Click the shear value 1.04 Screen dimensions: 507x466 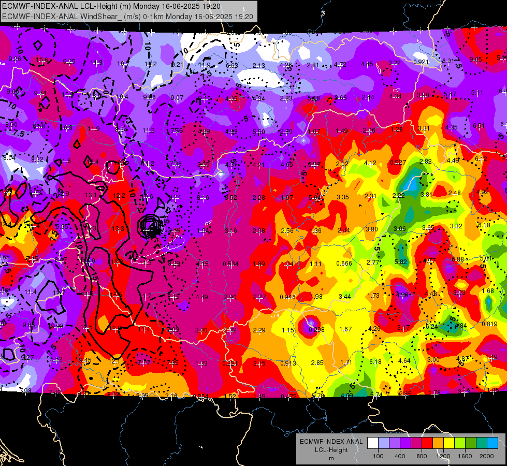[x=287, y=264]
